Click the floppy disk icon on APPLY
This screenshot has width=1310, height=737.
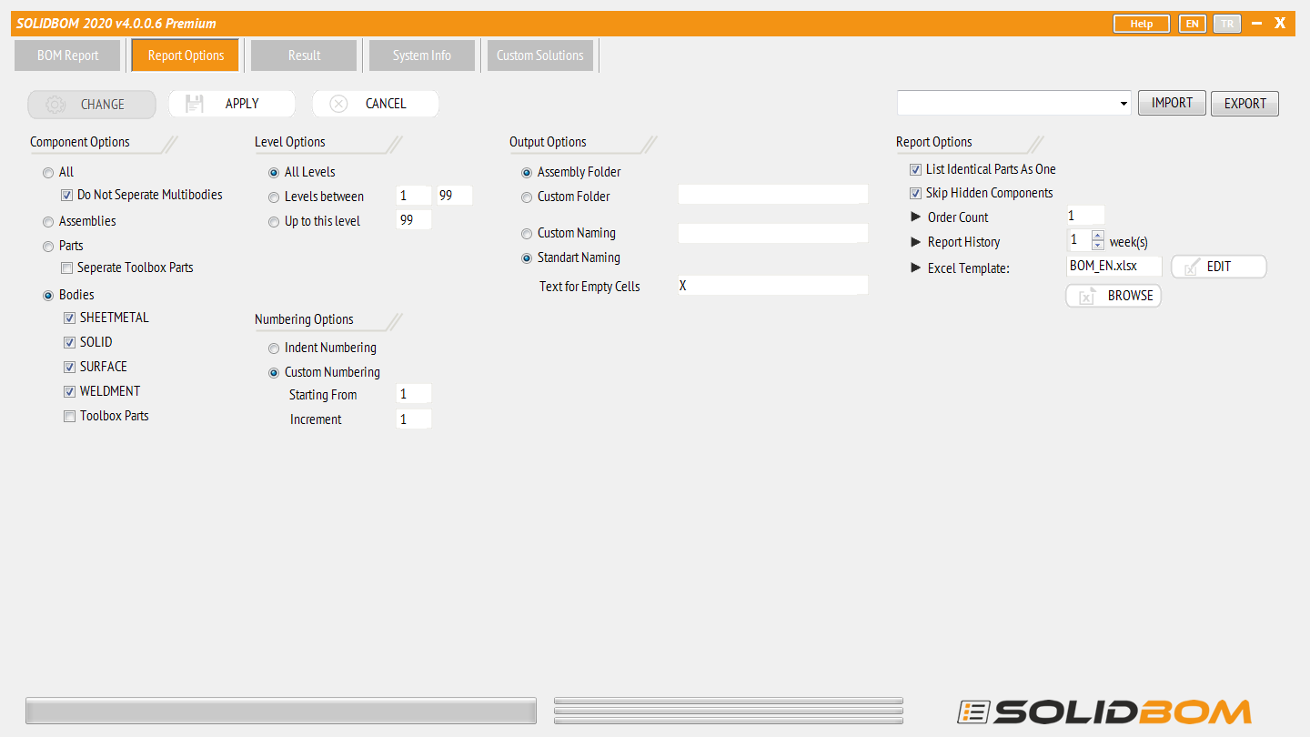click(x=194, y=104)
